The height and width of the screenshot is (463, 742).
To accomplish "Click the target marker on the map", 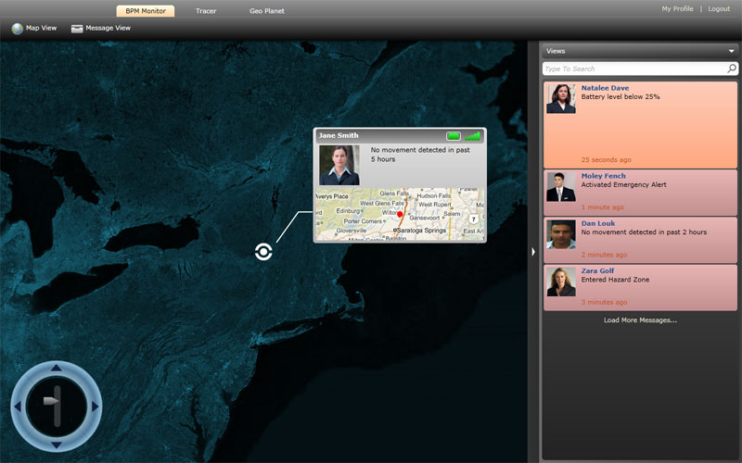I will coord(264,251).
